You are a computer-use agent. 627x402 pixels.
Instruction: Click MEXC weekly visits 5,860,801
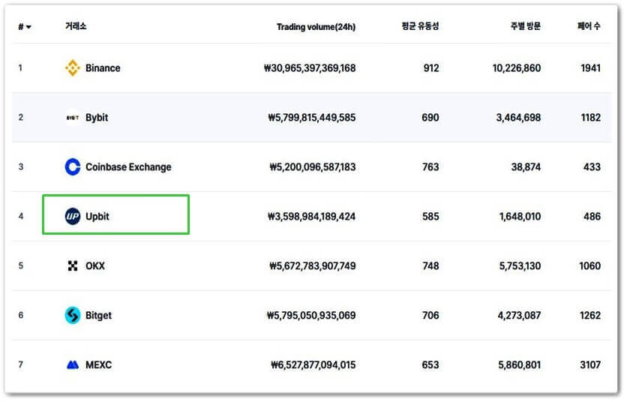point(520,365)
